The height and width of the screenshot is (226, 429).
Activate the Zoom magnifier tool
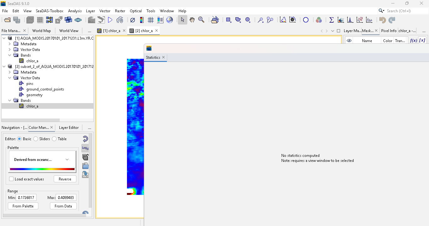point(201,20)
